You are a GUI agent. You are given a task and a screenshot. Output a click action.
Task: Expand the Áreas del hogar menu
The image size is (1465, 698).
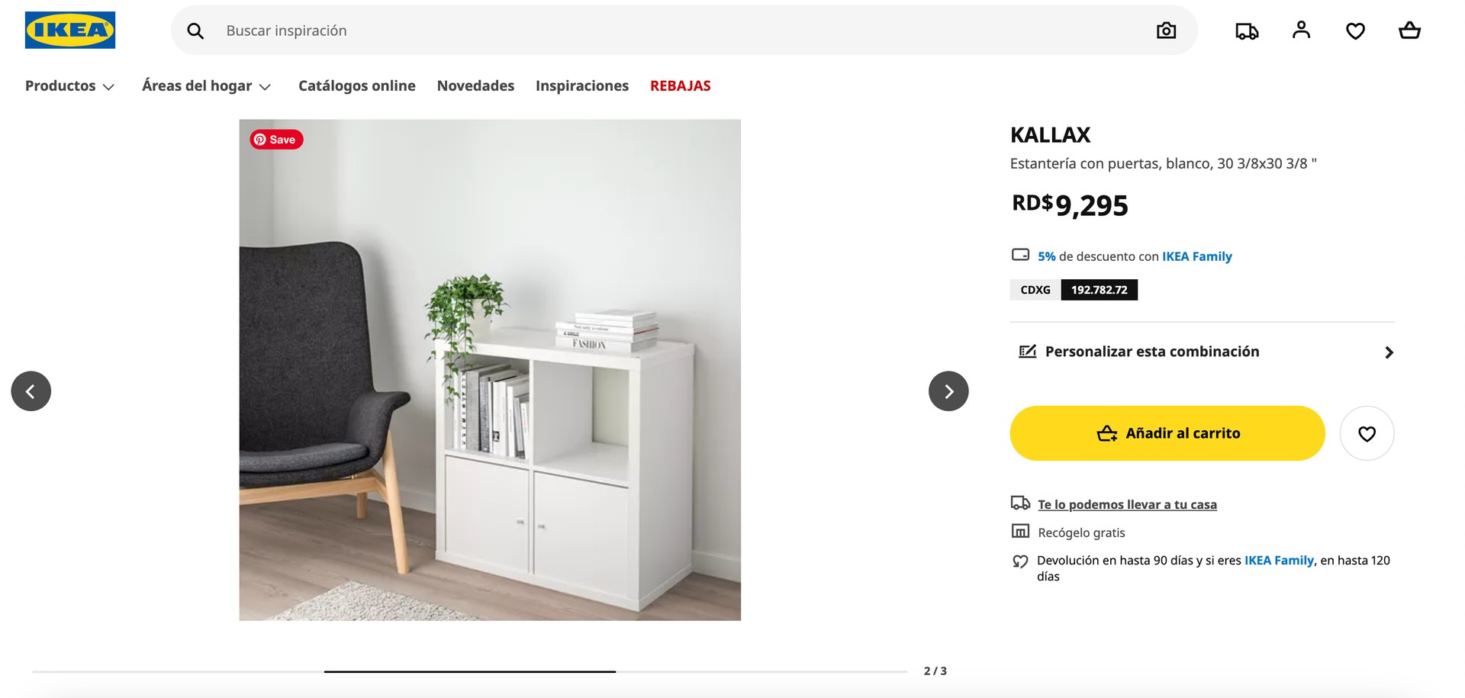206,86
